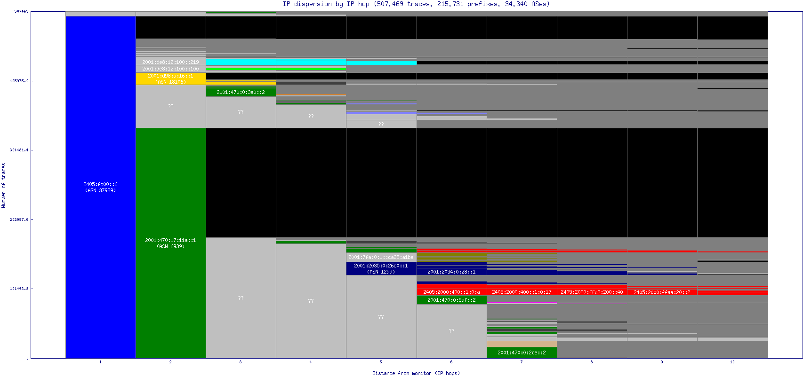Click the ?? block beside yellow ASN 18106 block

tap(171, 106)
